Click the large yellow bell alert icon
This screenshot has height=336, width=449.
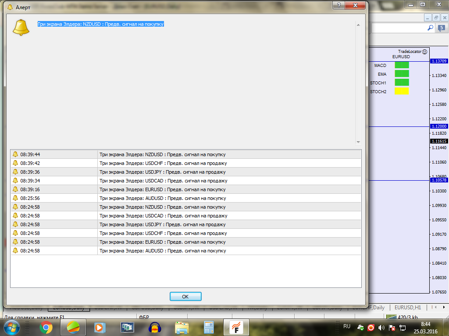coord(21,28)
